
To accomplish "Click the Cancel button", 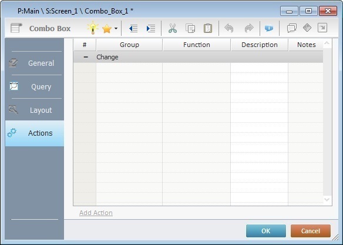I will [x=311, y=231].
